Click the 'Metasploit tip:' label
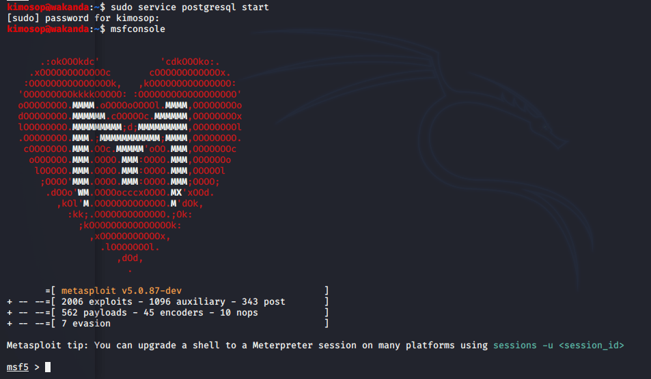Viewport: 651px width, 379px height. (47, 345)
